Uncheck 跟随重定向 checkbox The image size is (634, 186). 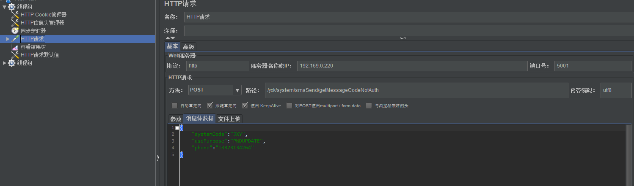pos(209,105)
